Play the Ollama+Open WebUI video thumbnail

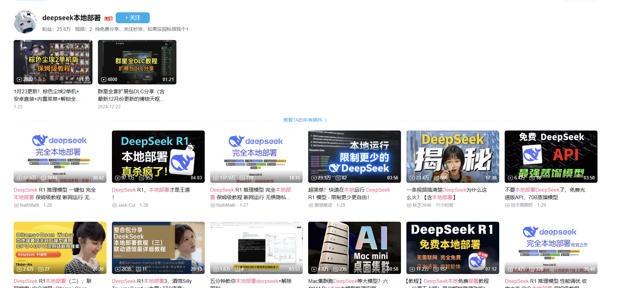tap(60, 248)
